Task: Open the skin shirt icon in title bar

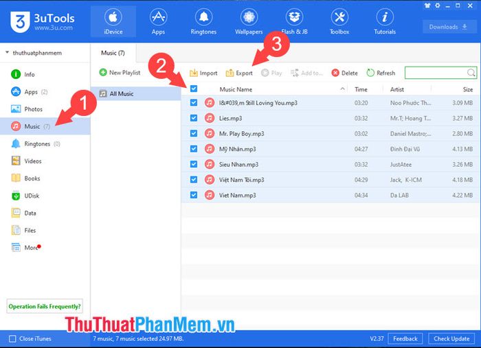Action: tap(427, 5)
